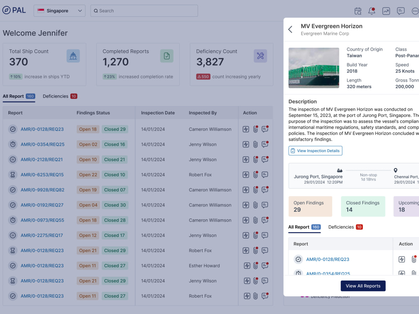The width and height of the screenshot is (419, 314).
Task: Click the 23% completion rate badge
Action: [x=109, y=77]
